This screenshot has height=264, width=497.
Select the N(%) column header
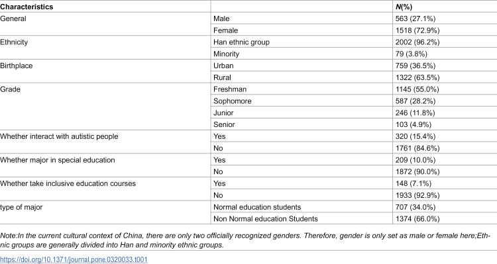tap(404, 7)
